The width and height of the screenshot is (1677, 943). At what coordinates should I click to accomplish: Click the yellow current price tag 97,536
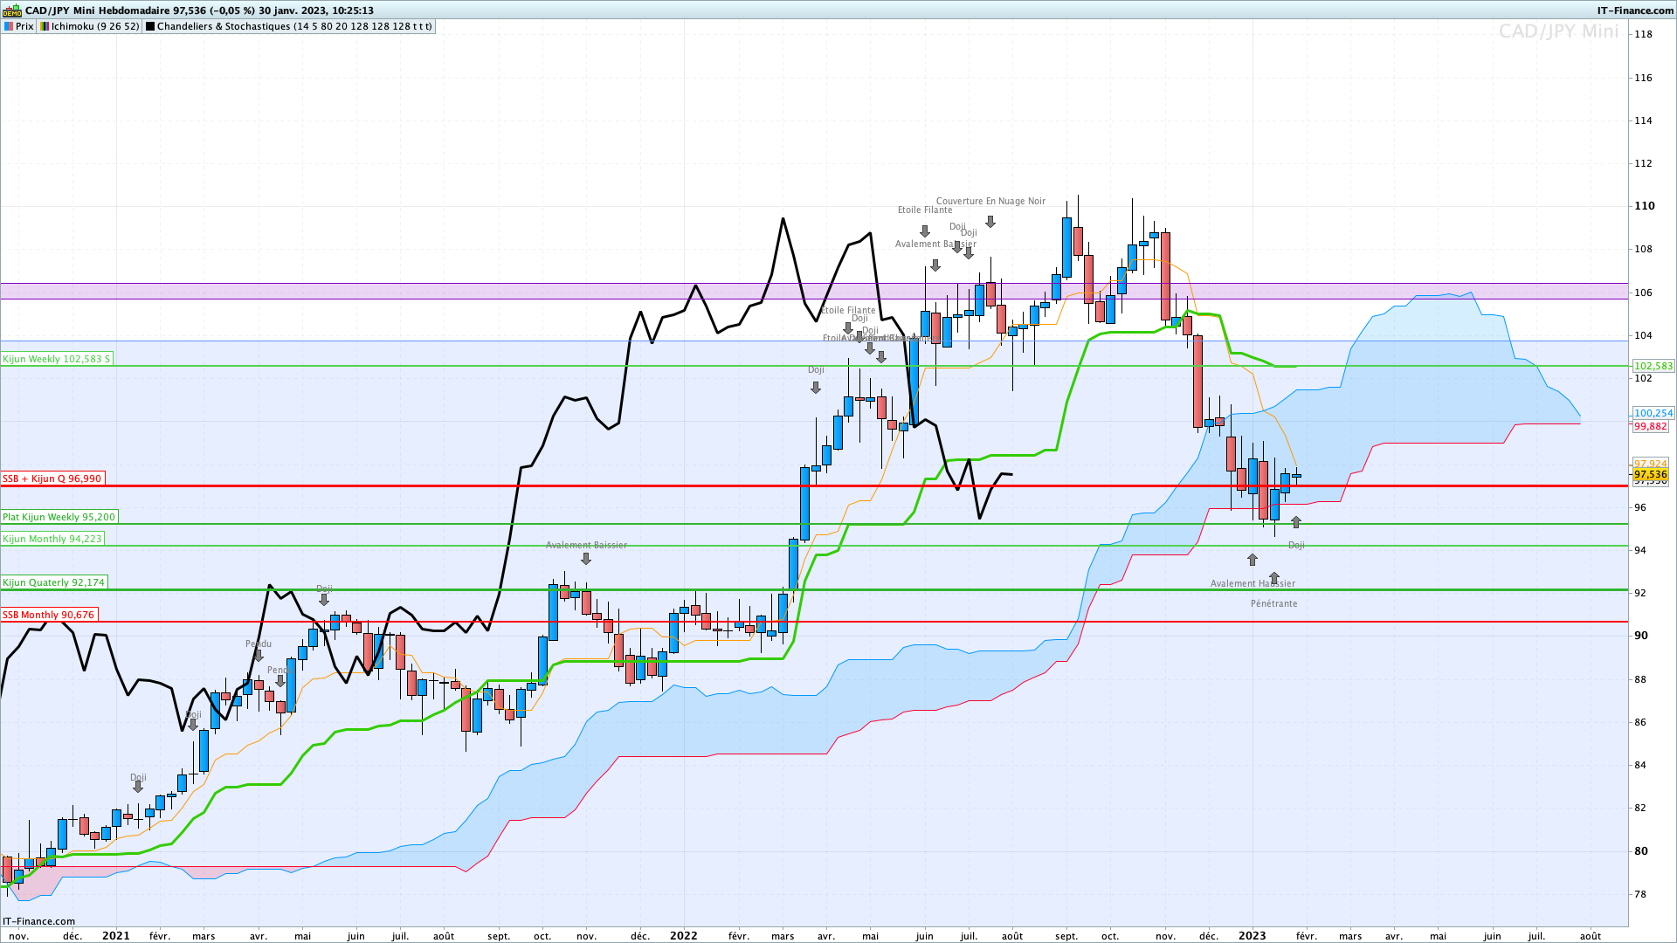tap(1651, 475)
